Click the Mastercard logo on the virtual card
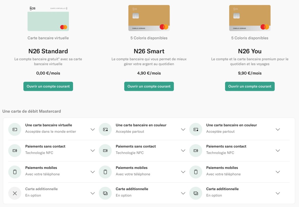This screenshot has height=207, width=299. coord(64,27)
